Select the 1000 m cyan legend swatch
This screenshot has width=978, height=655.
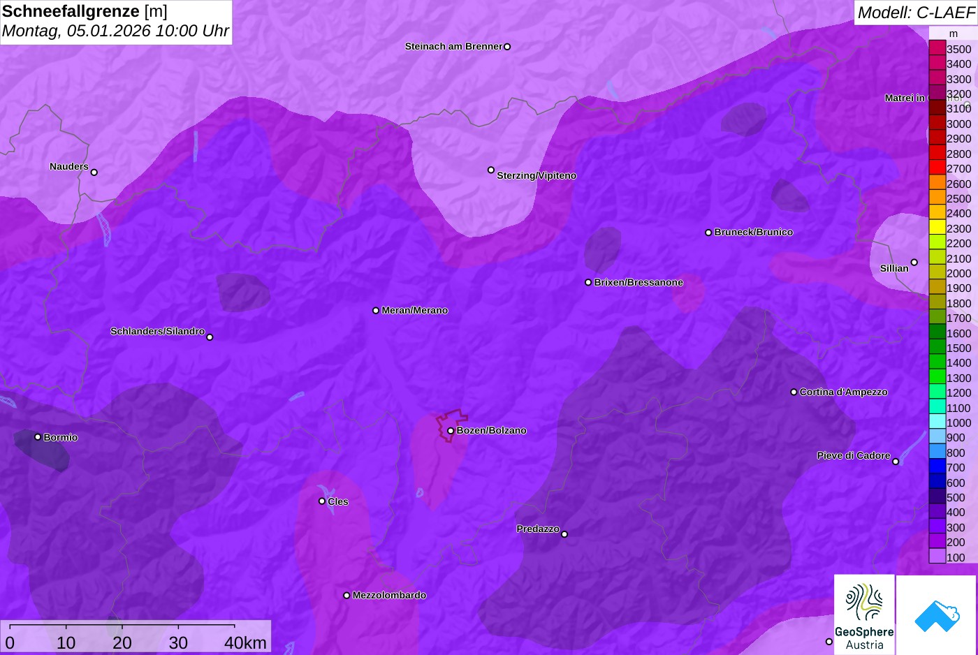(937, 422)
